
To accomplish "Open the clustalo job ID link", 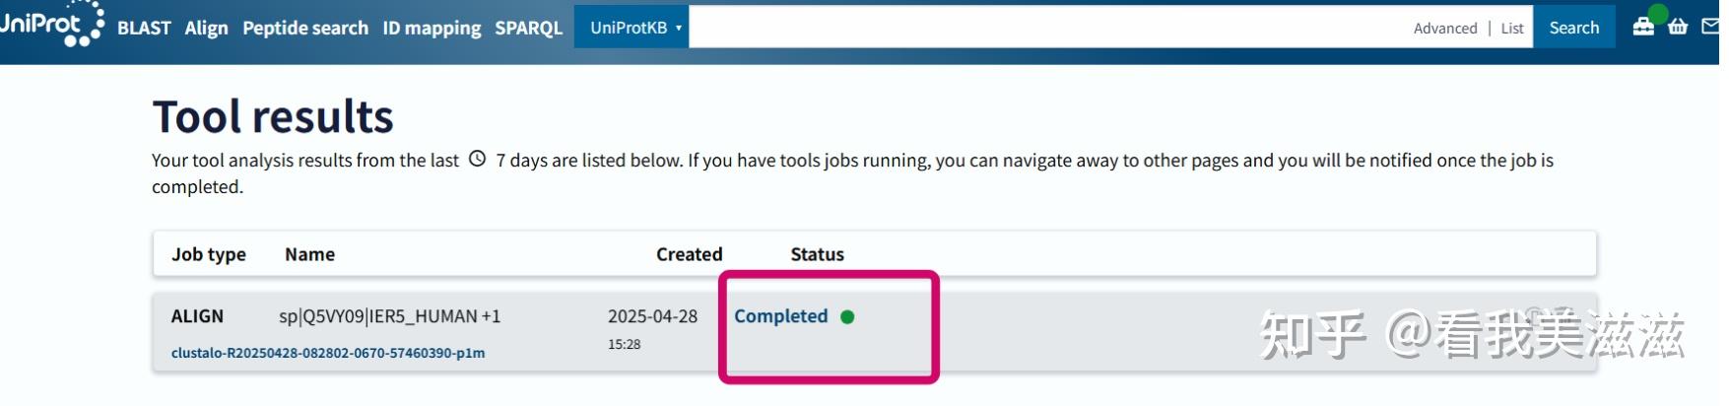I will point(328,353).
